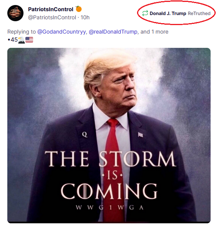This screenshot has width=216, height=228.
Task: Open Donald J. Trump's profile link
Action: click(168, 14)
